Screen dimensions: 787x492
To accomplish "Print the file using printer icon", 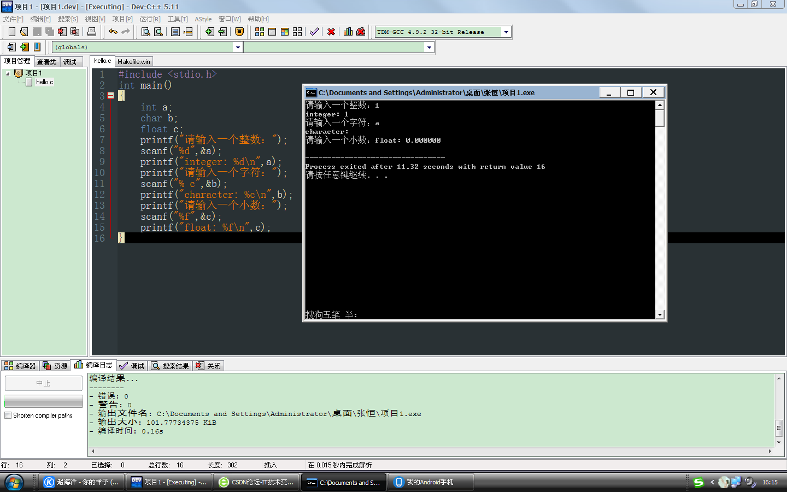I will 92,32.
